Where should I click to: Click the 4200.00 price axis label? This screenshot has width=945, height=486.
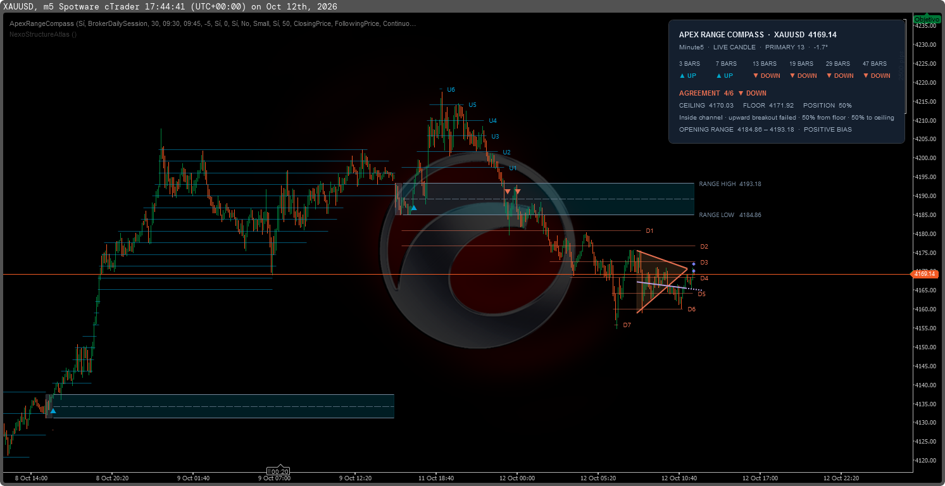click(x=925, y=158)
